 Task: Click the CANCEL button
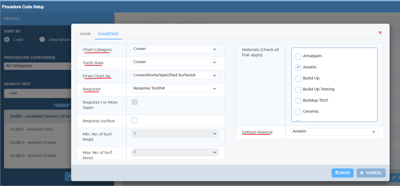coord(371,173)
